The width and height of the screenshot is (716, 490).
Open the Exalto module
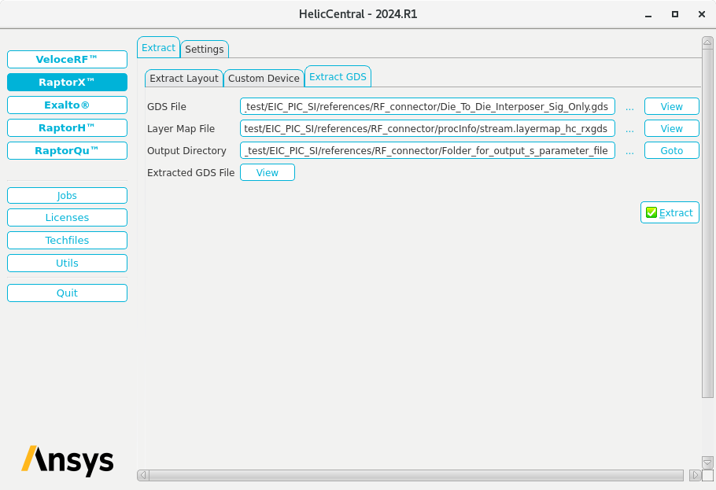pyautogui.click(x=67, y=105)
